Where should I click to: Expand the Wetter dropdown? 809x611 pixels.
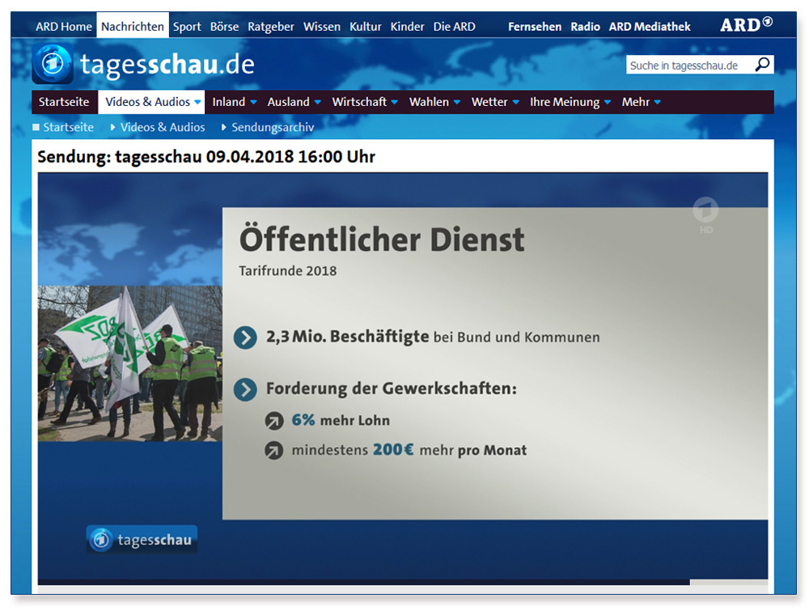coord(515,102)
